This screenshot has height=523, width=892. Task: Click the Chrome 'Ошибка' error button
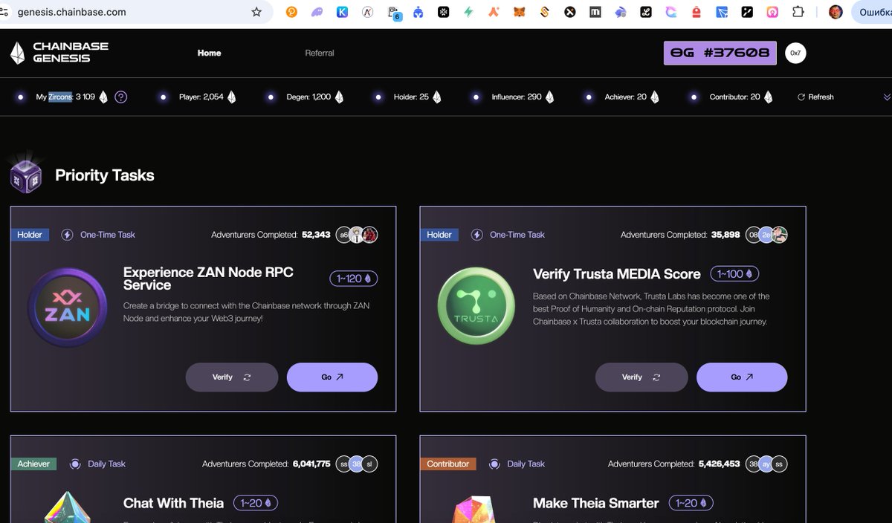tap(871, 12)
